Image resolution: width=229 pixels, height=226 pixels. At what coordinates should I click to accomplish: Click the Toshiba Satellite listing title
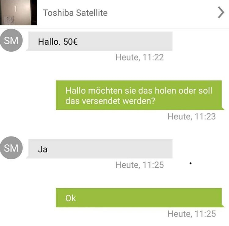[75, 13]
